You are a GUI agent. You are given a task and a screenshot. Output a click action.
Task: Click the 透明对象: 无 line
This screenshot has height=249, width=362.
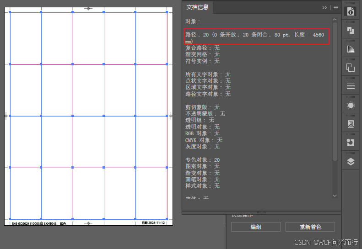202,127
